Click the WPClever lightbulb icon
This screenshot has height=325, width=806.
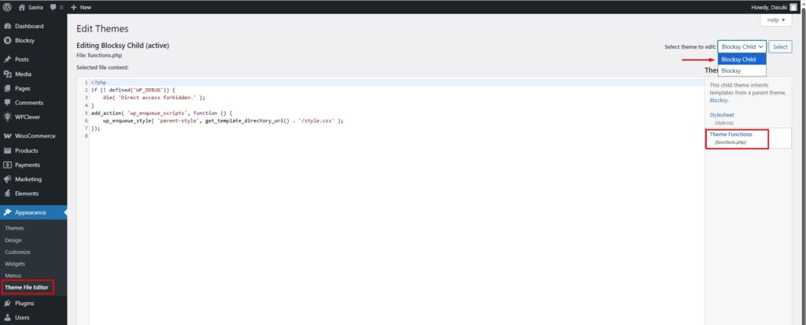pos(7,116)
